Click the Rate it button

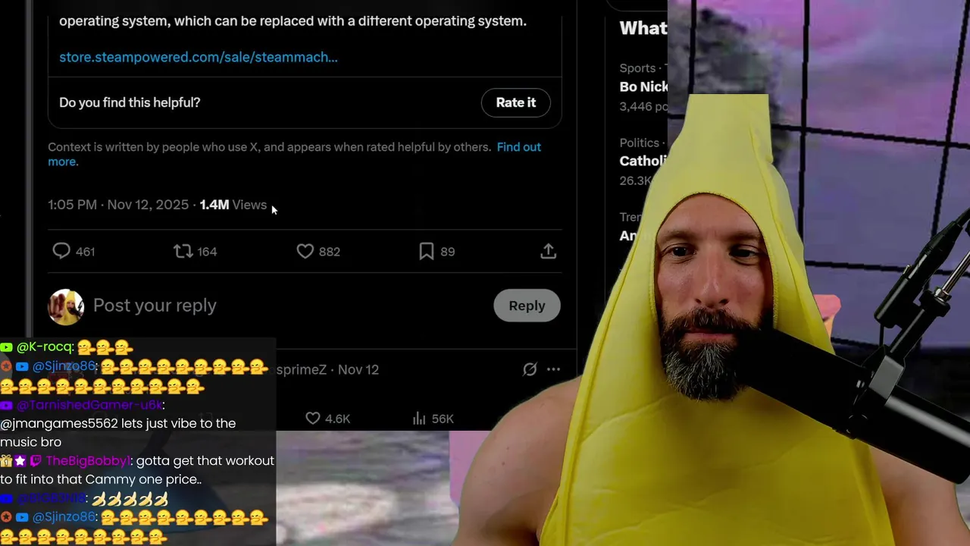point(516,102)
